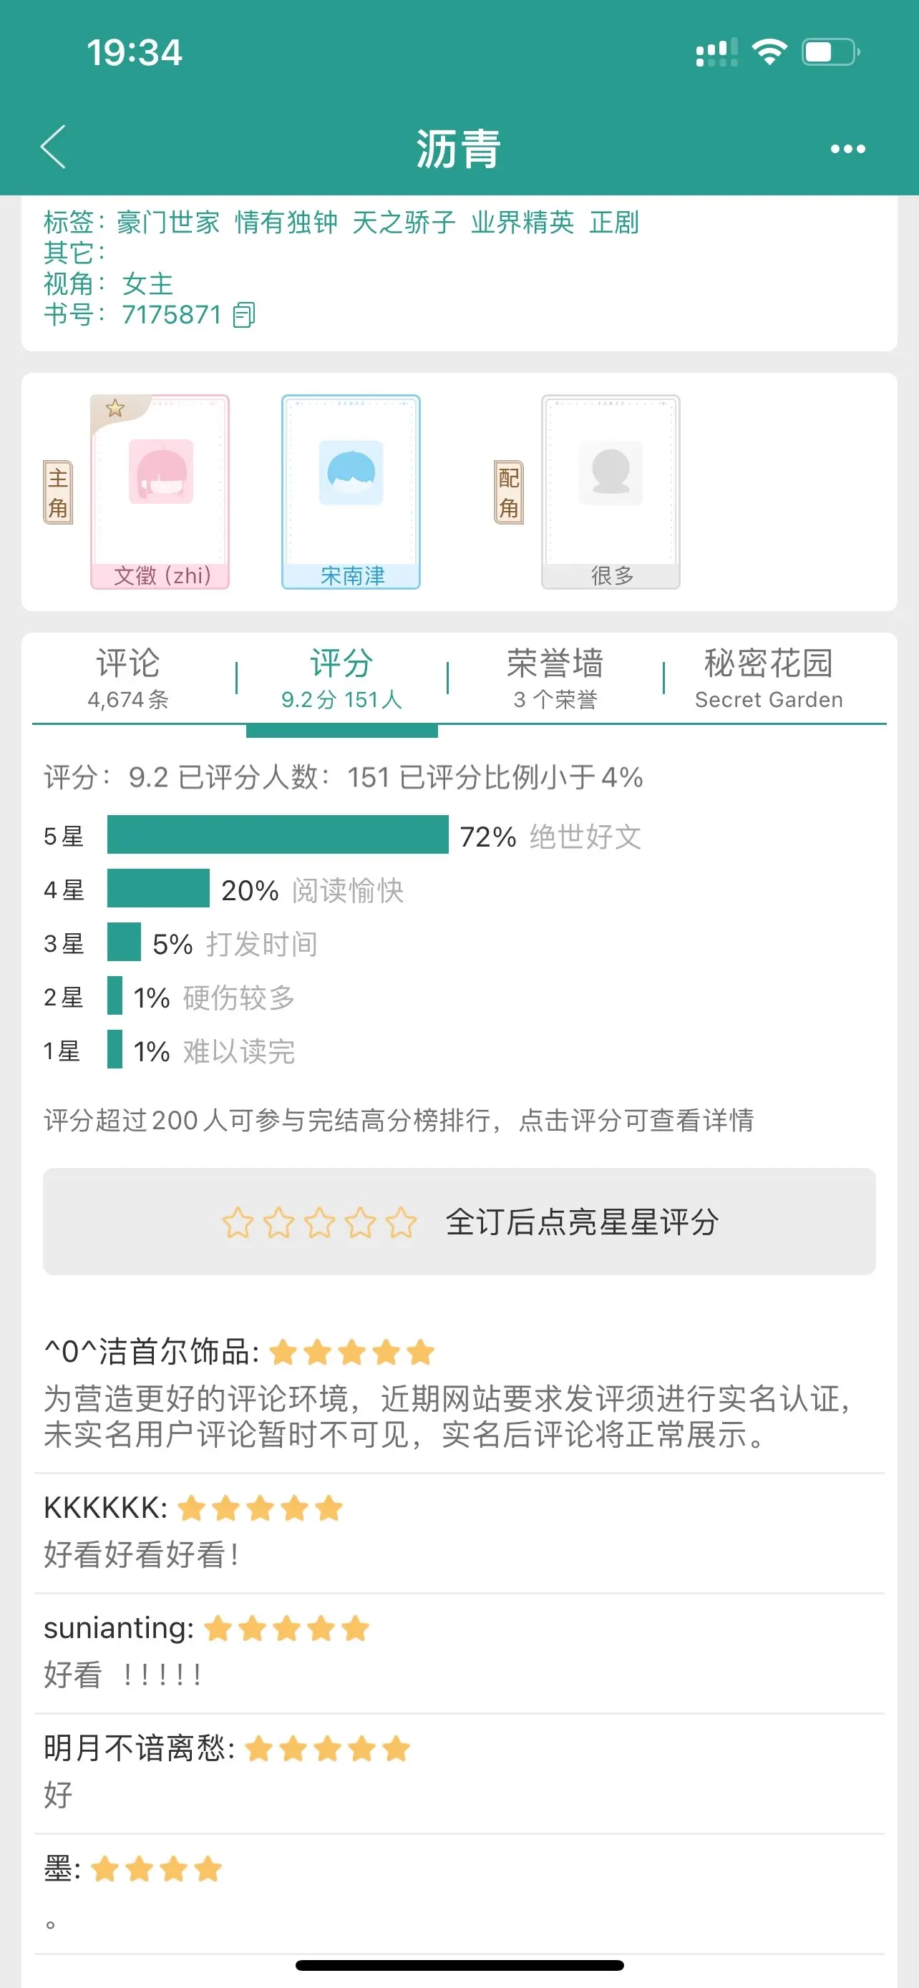The width and height of the screenshot is (919, 1988).
Task: Tap the 主角 badge icon
Action: (x=58, y=493)
